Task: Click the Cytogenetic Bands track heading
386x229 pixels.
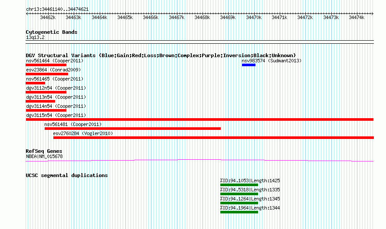Action: (x=52, y=32)
